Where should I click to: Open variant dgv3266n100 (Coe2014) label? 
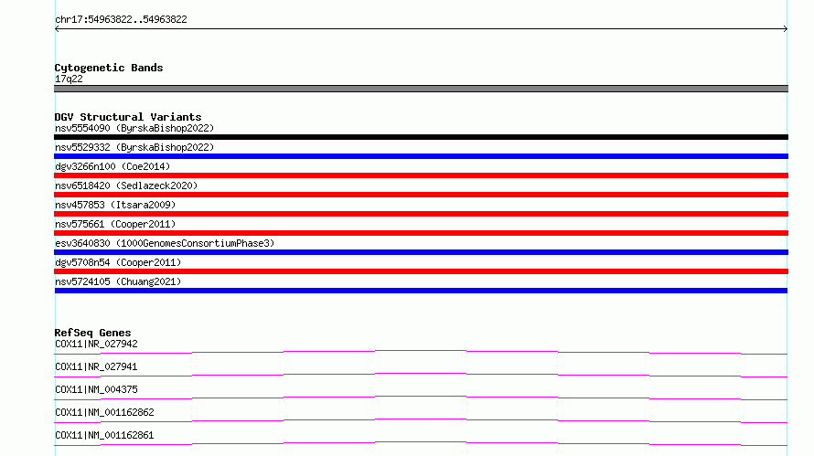coord(112,166)
